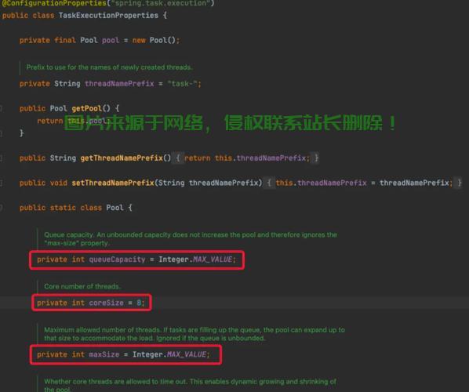The height and width of the screenshot is (392, 469).
Task: Click the 'Queue capacity' rendered doc comment
Action: pos(191,239)
